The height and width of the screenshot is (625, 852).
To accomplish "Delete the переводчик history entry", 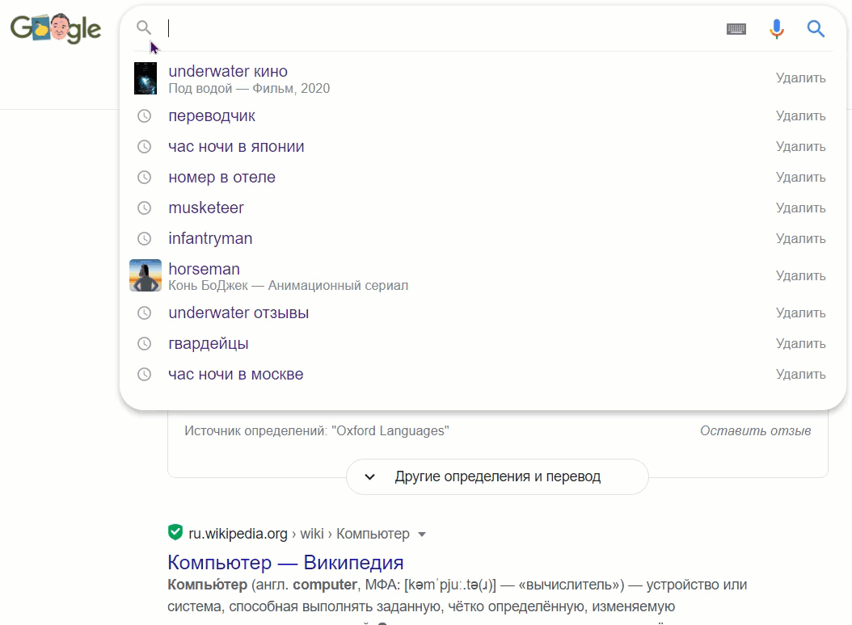I will pos(800,116).
